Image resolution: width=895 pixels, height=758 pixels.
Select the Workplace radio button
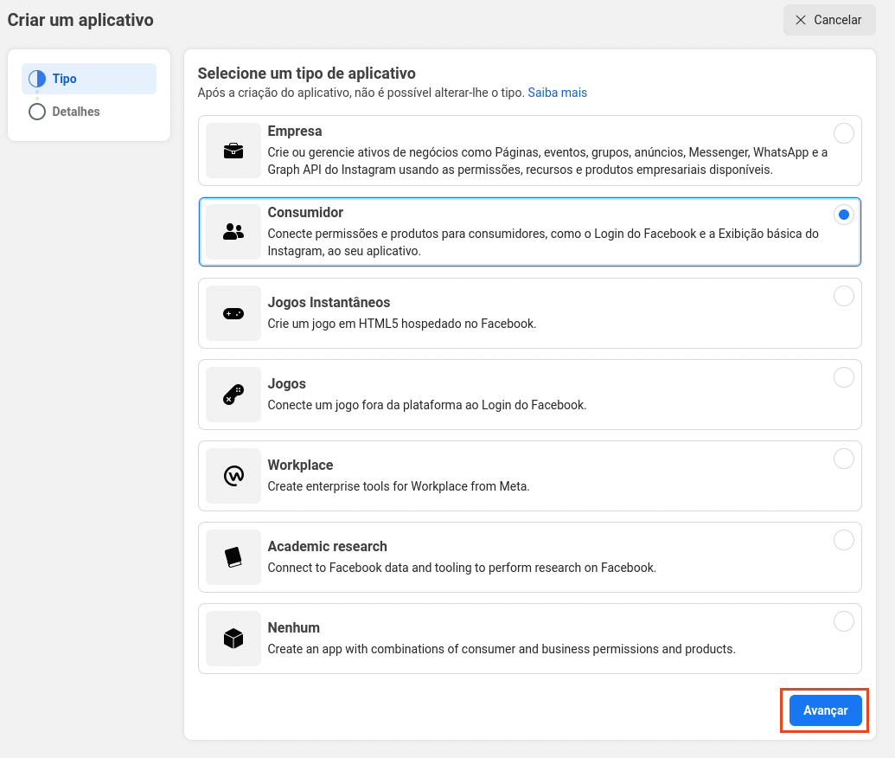844,459
